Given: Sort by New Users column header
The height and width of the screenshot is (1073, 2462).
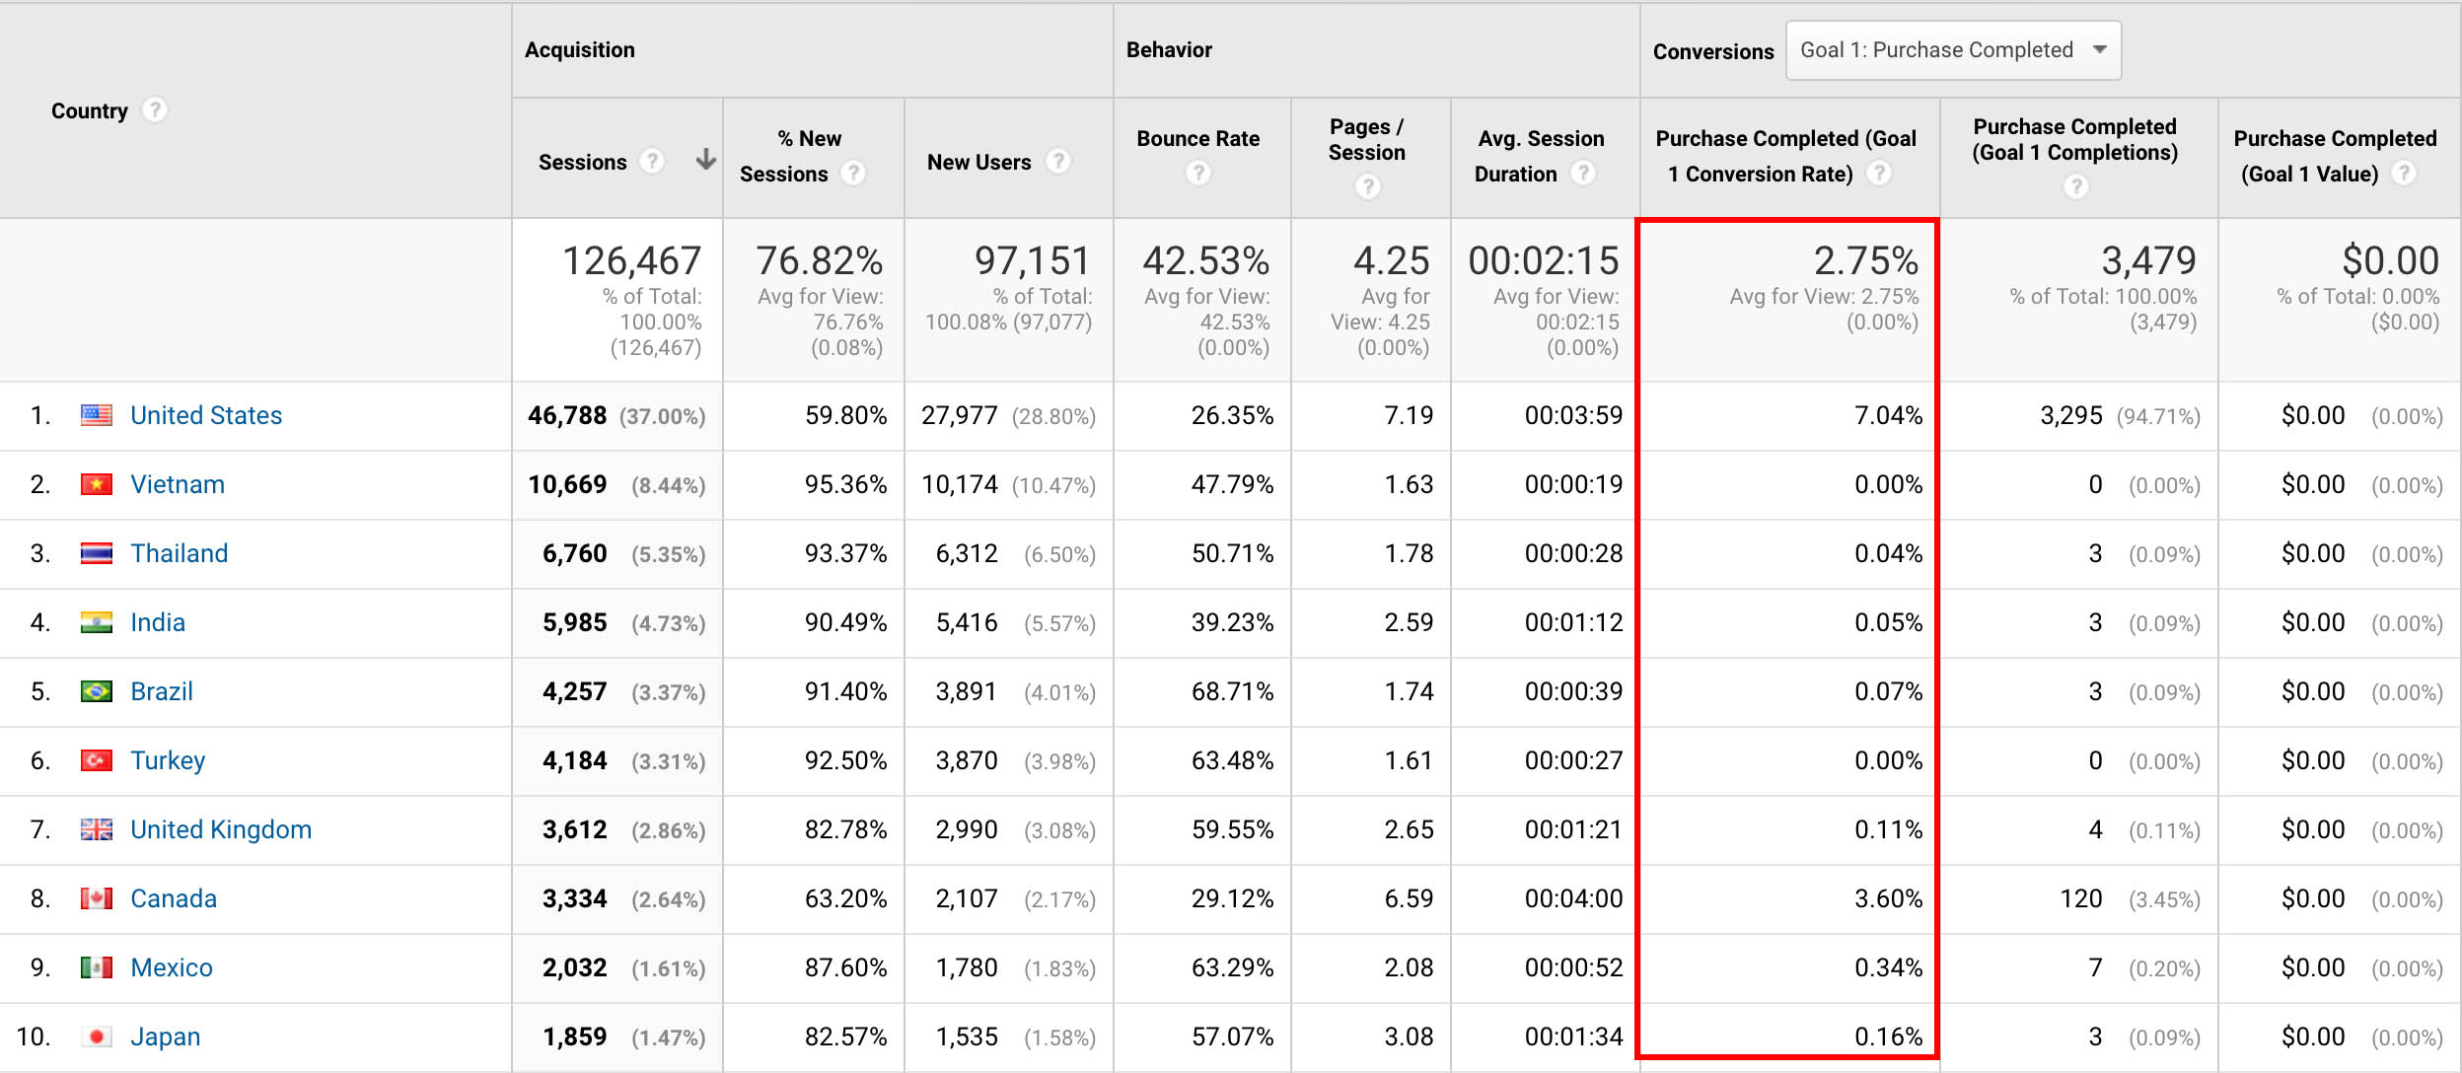Looking at the screenshot, I should [x=978, y=162].
